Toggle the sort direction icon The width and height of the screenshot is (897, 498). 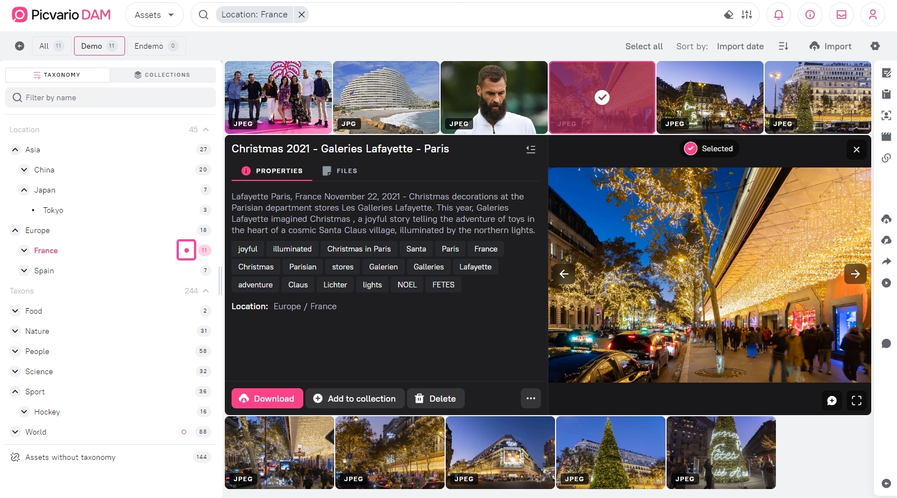(x=784, y=46)
